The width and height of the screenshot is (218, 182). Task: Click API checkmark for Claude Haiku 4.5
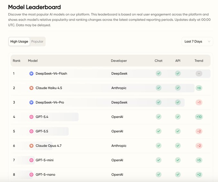coord(178,88)
